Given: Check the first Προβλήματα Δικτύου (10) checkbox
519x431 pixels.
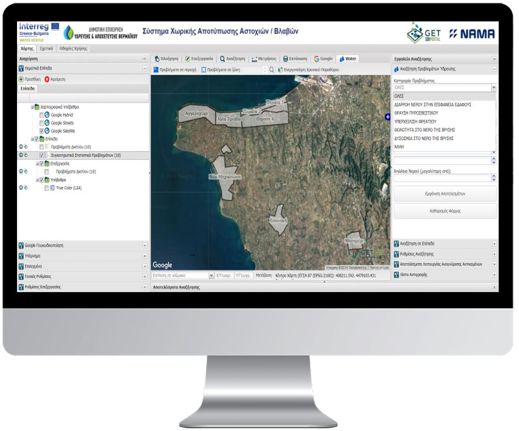Looking at the screenshot, I should [x=42, y=147].
